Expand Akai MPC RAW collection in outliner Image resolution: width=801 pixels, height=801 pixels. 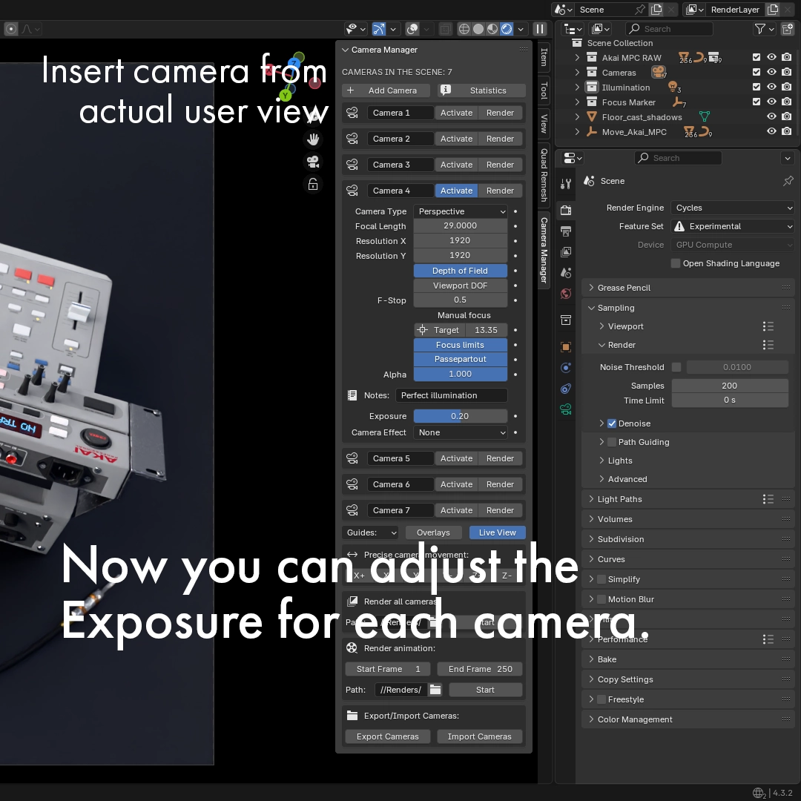click(x=577, y=57)
